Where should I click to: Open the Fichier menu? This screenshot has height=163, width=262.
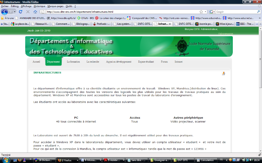click(5, 6)
